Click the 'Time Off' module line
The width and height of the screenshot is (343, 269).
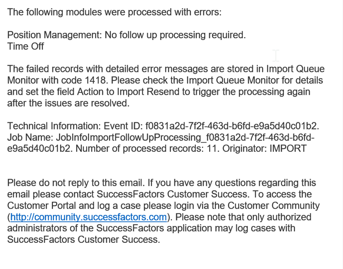[x=26, y=46]
